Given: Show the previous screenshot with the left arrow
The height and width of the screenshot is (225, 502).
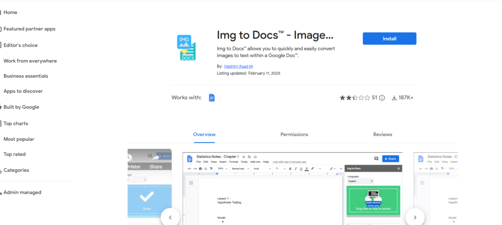Looking at the screenshot, I should [x=170, y=217].
